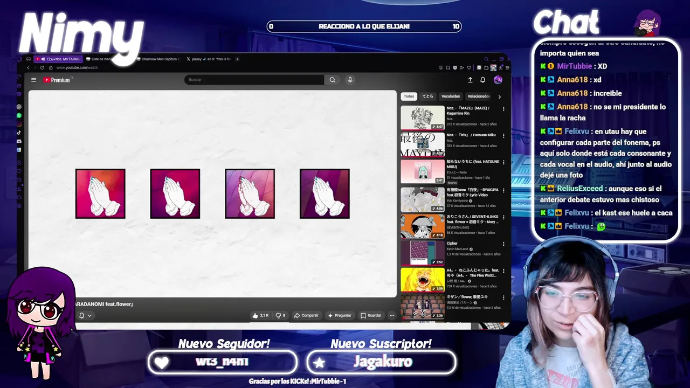Switch to Chainsaw Man Capítulo tab
This screenshot has width=690, height=388.
159,59
